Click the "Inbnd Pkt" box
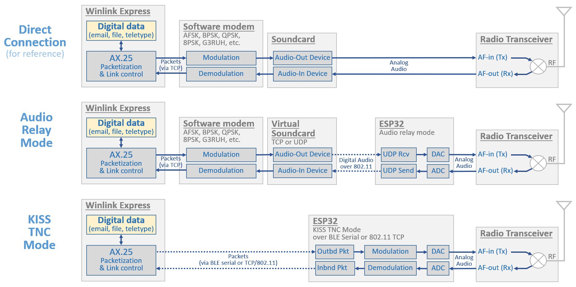 pos(335,268)
